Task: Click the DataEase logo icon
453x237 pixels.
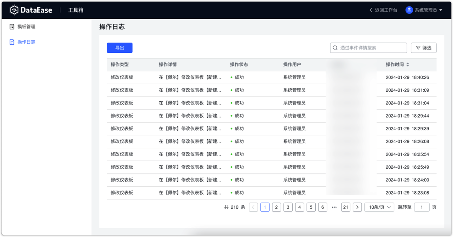Action: pyautogui.click(x=14, y=10)
